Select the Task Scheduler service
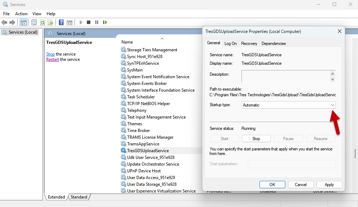The image size is (358, 207). point(141,97)
